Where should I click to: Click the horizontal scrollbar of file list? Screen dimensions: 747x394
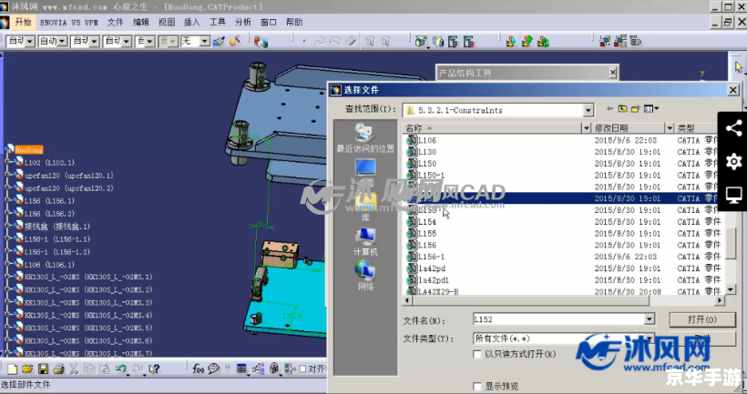coord(531,301)
